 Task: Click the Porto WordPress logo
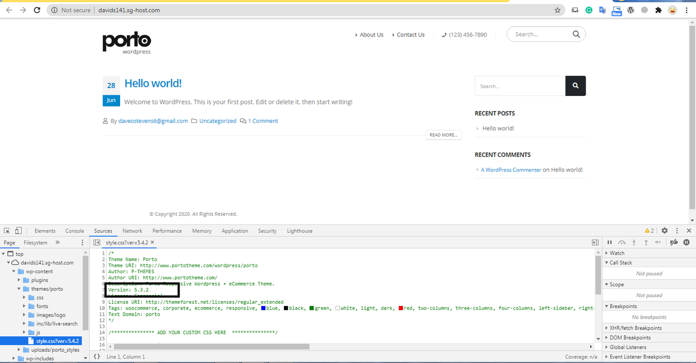(127, 43)
